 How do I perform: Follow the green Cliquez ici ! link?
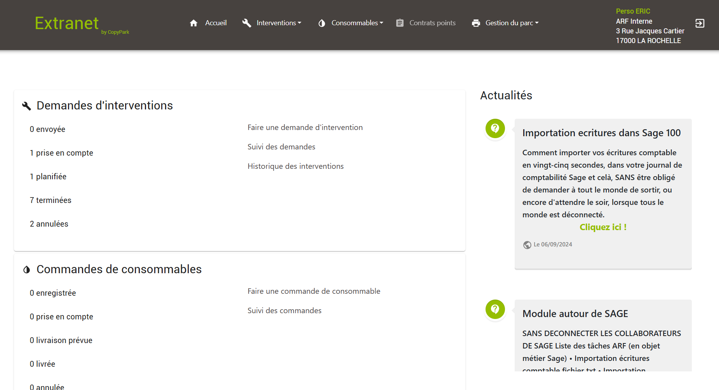coord(603,227)
